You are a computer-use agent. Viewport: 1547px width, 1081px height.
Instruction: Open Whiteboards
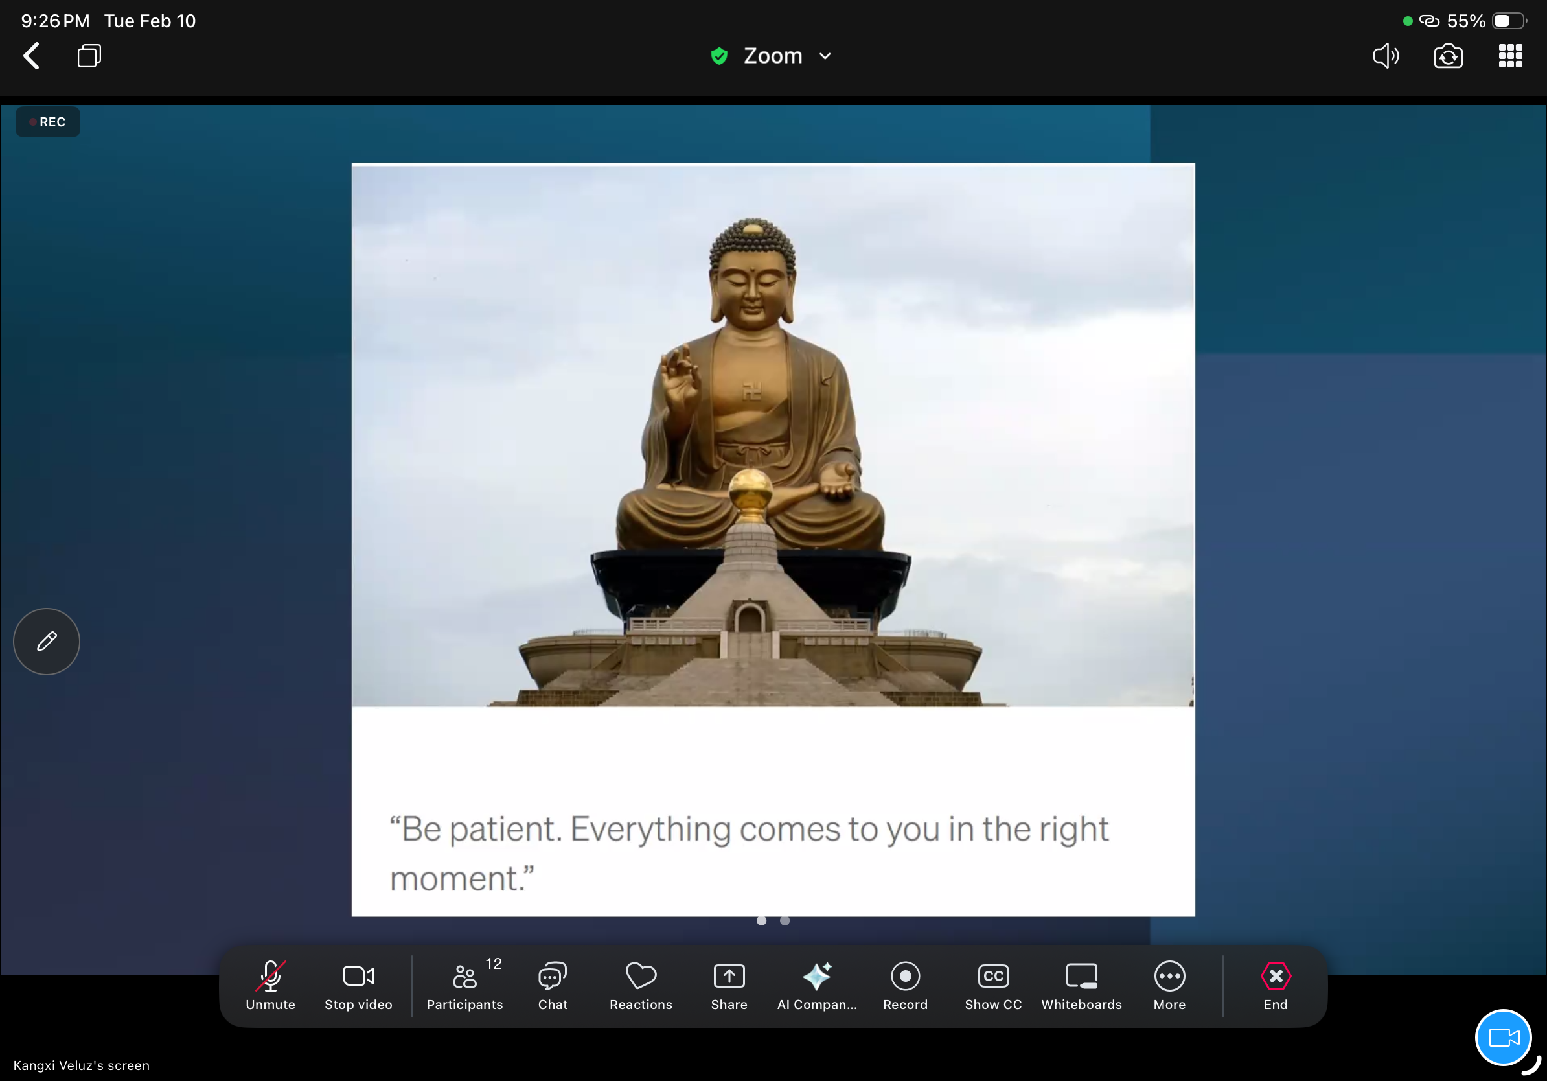(x=1081, y=984)
